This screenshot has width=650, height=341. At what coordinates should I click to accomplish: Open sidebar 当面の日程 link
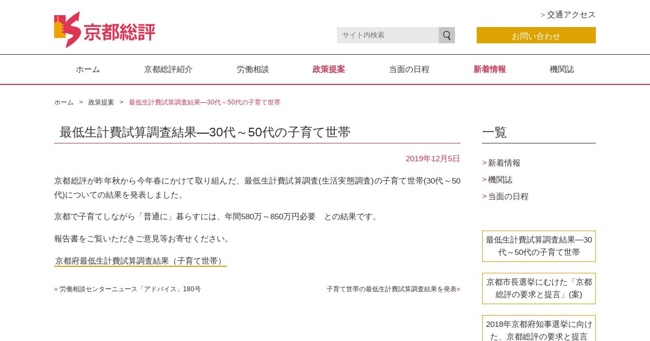point(508,196)
